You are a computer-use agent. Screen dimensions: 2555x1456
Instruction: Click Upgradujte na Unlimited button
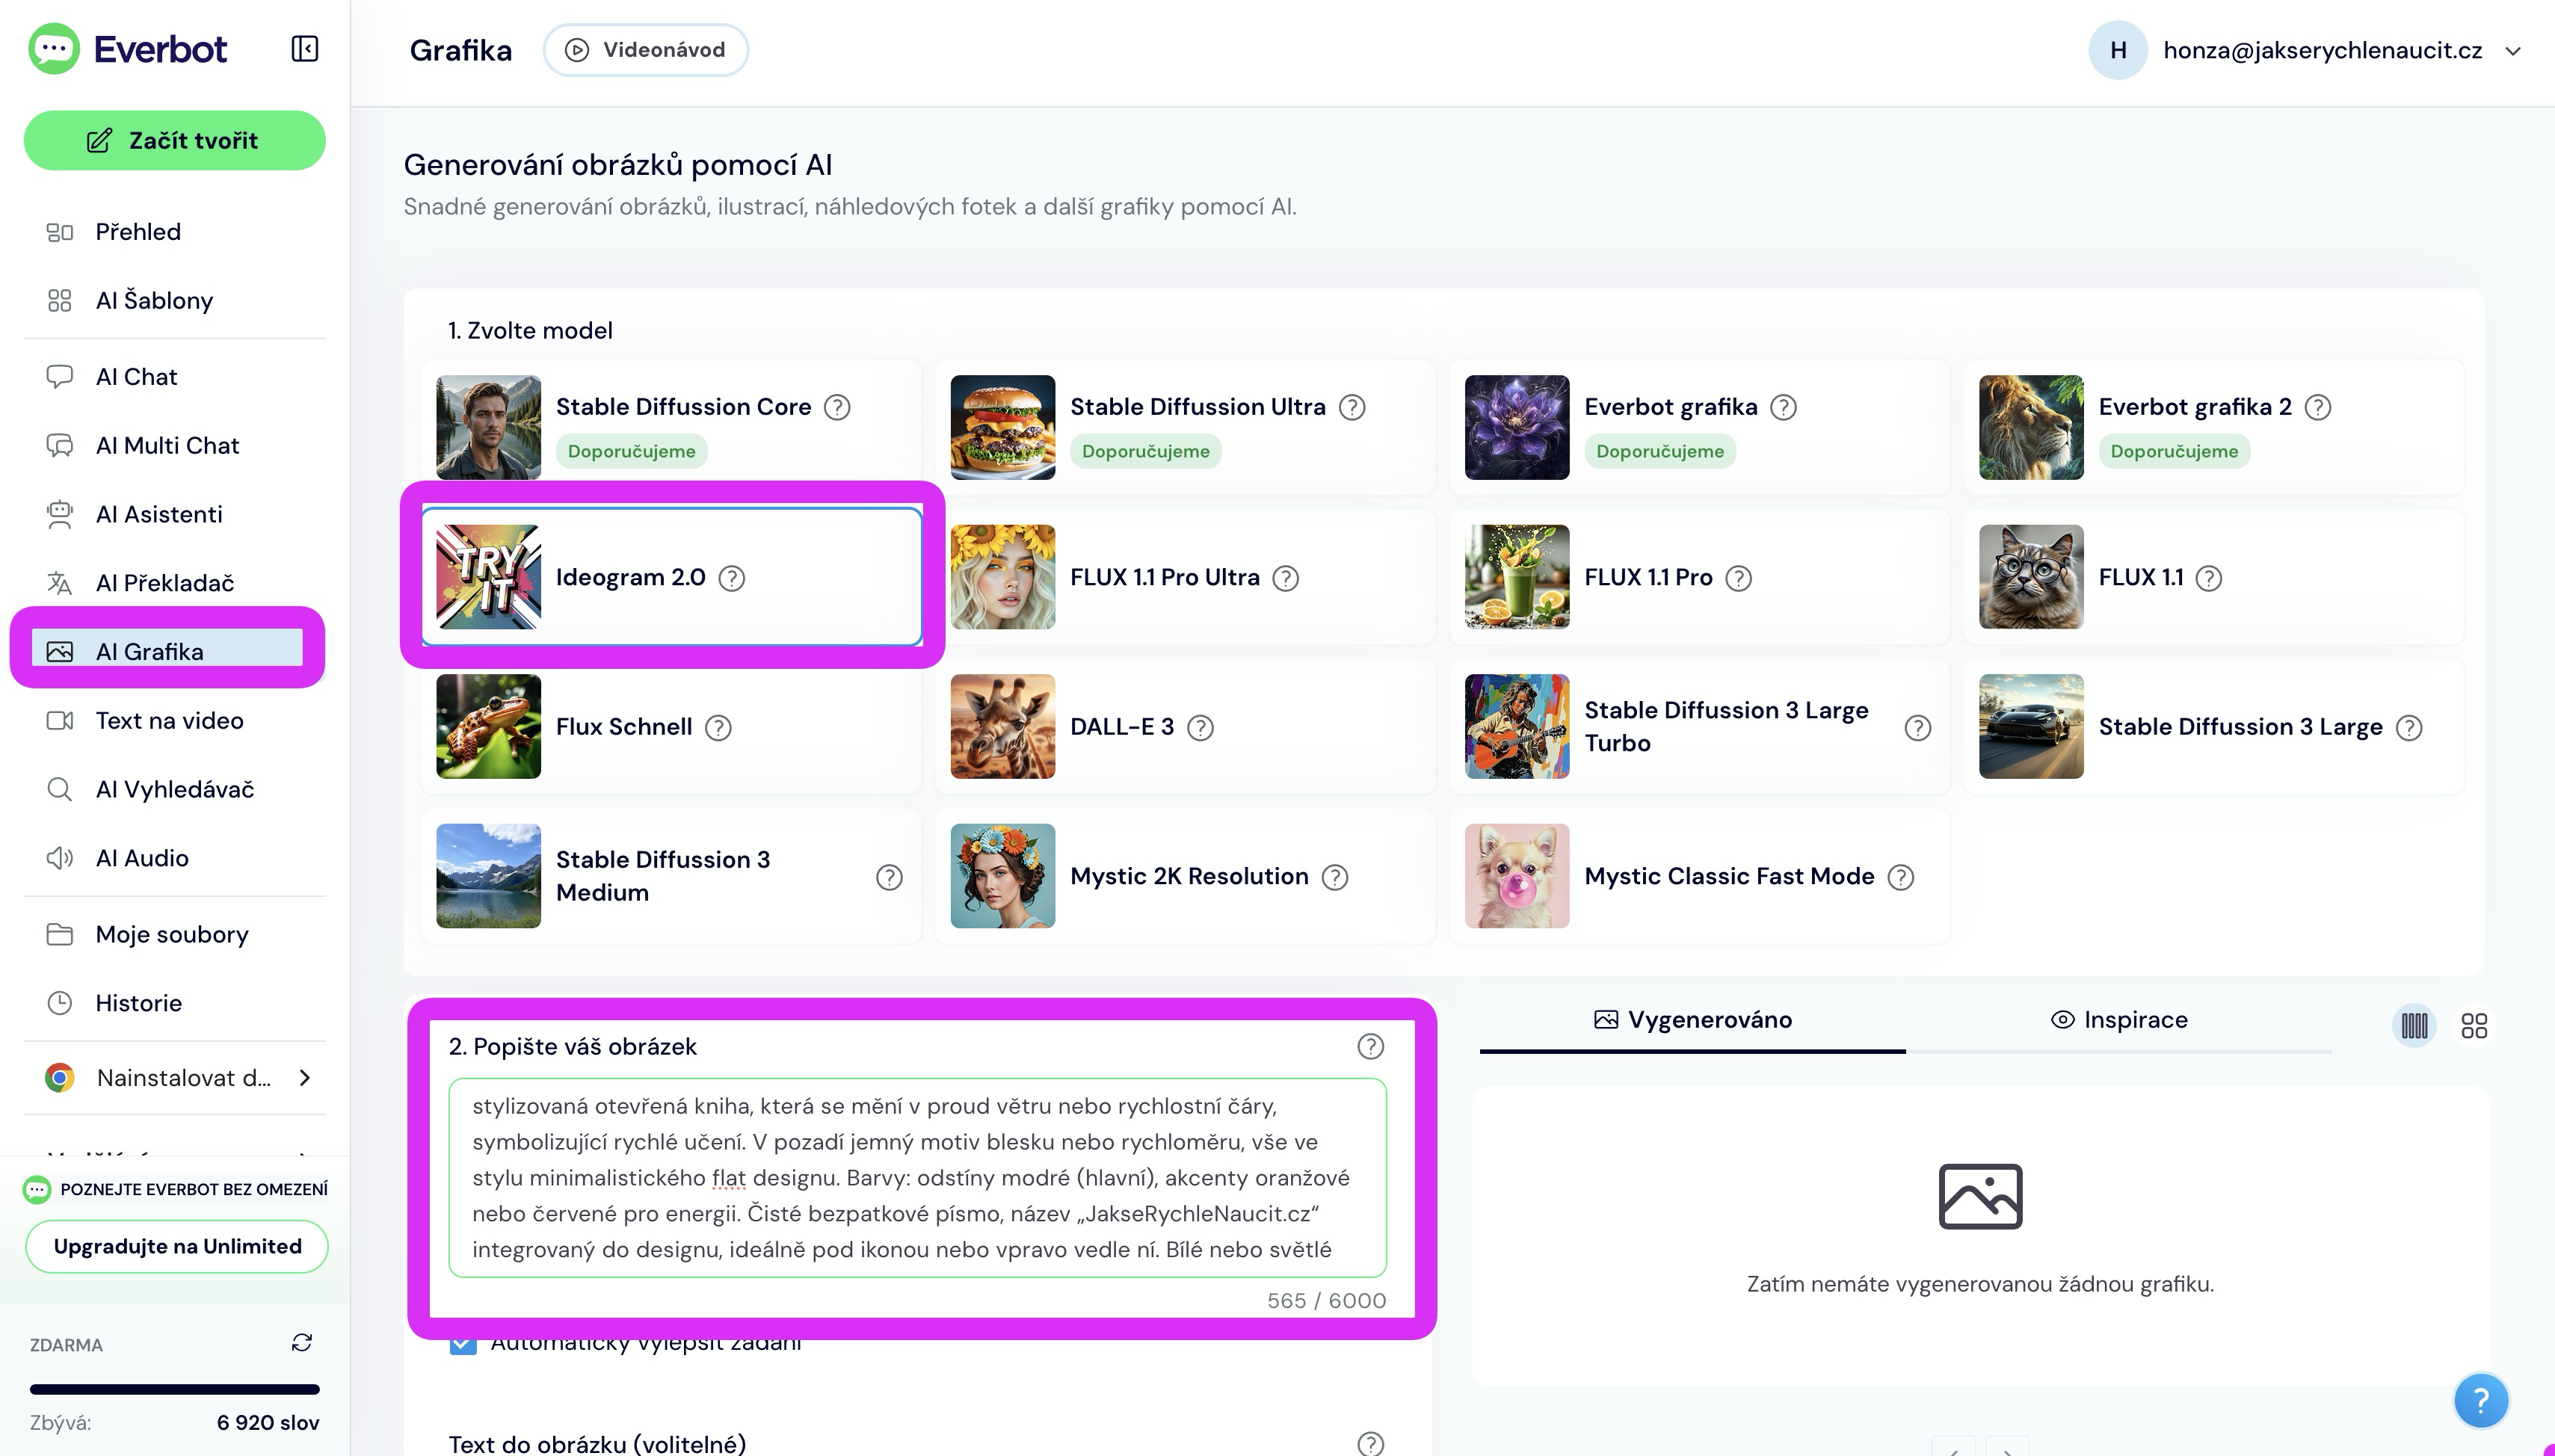tap(177, 1246)
